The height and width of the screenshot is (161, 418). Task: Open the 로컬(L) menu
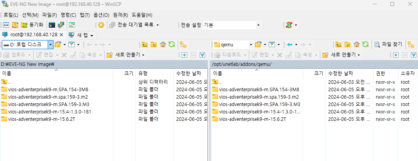coord(11,15)
